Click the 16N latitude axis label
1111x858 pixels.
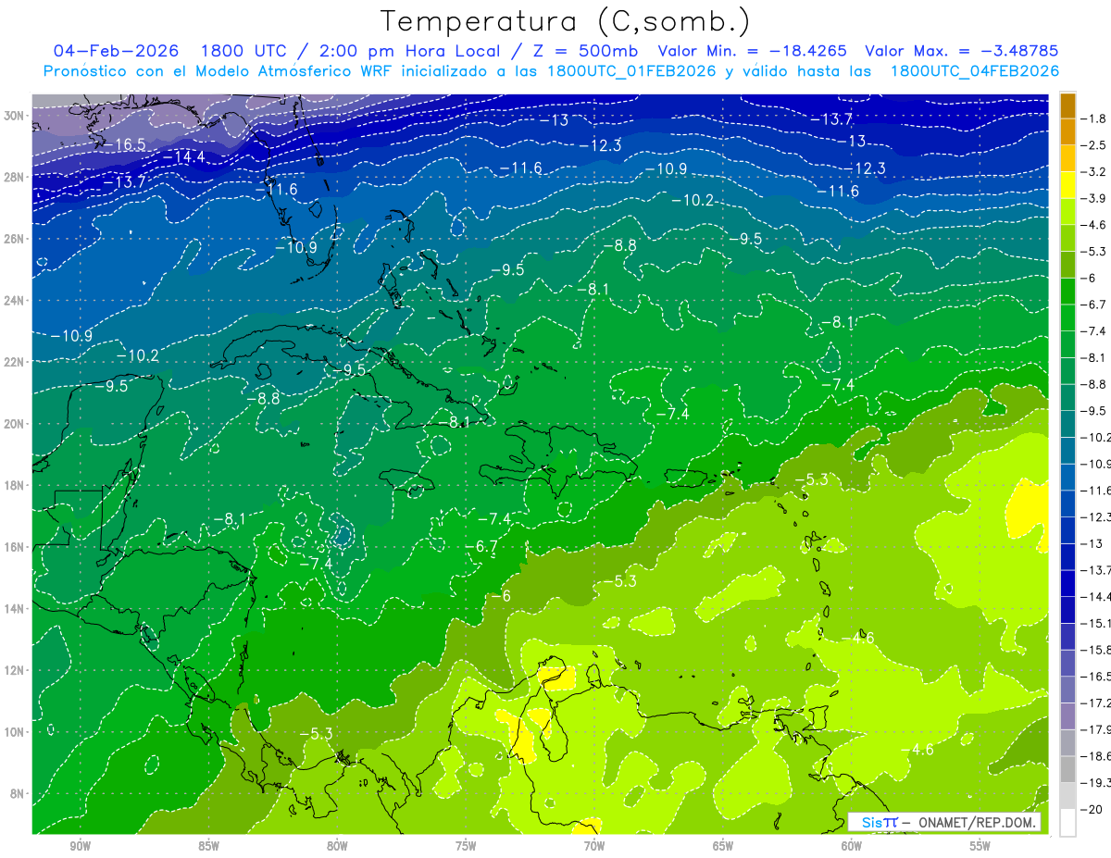(16, 547)
